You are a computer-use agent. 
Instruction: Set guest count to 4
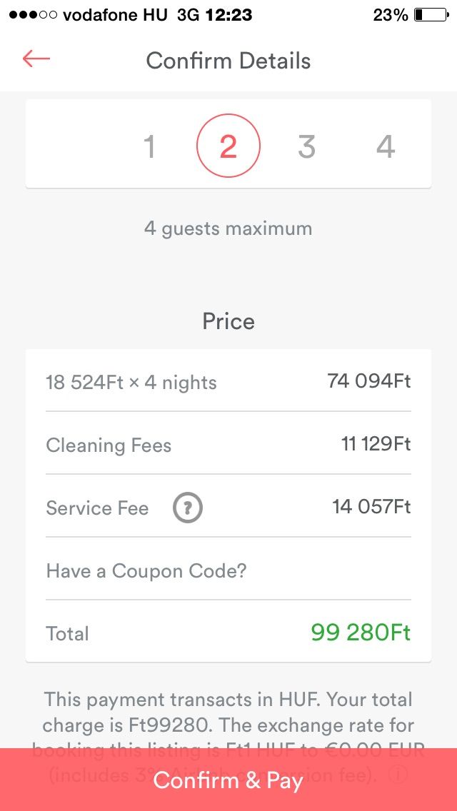coord(386,147)
